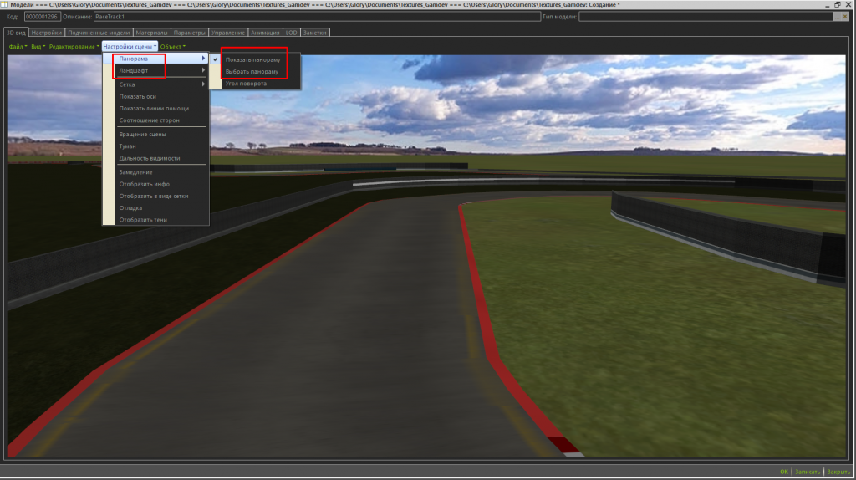856x480 pixels.
Task: Choose Выбрать панораму submenu item
Action: coord(255,72)
